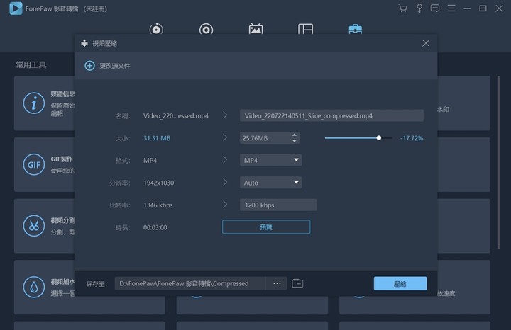This screenshot has height=330, width=511.
Task: Decrease size with stepper down arrow
Action: click(x=295, y=141)
